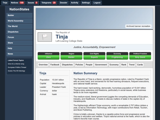Open News in the sidebar

tap(19, 54)
